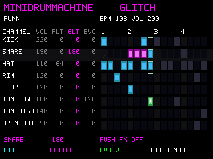
Task: Select the OPEN HAT channel label
Action: click(x=18, y=123)
